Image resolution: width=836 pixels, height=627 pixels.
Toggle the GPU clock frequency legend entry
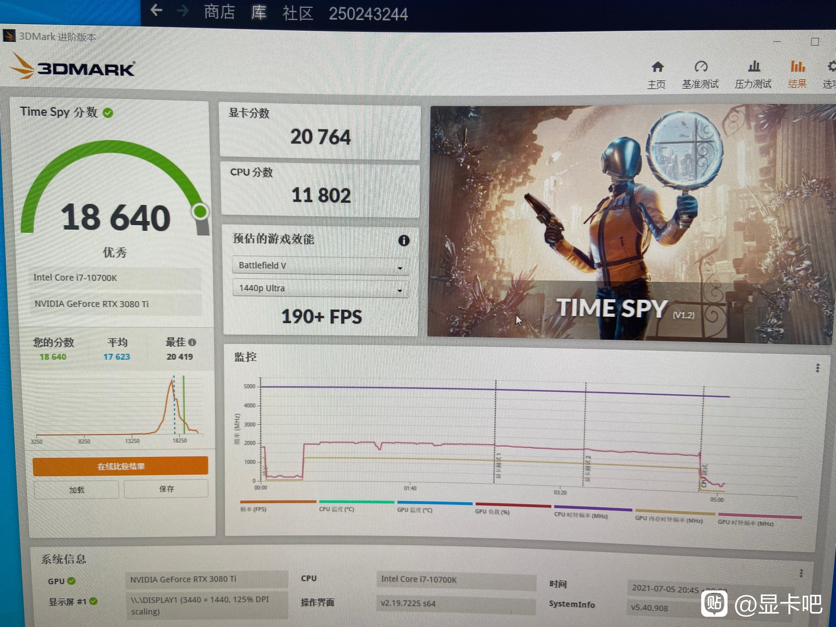[x=759, y=519]
